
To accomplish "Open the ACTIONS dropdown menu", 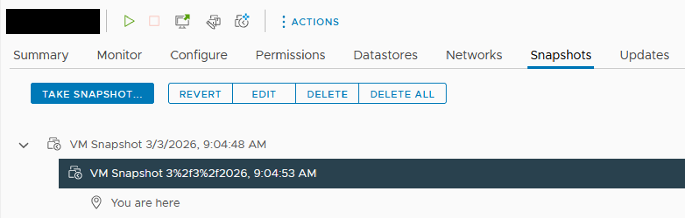I will point(310,22).
